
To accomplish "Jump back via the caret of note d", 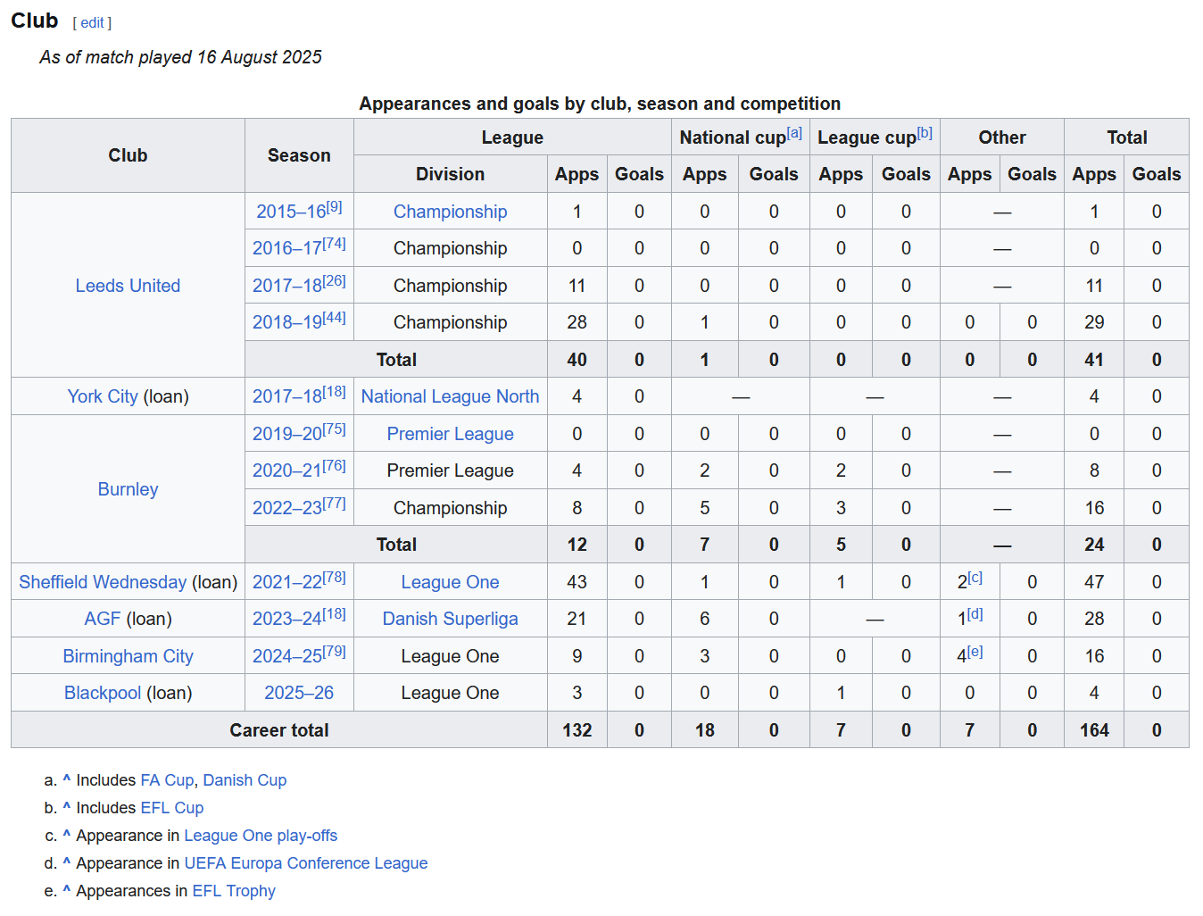I will coord(66,863).
